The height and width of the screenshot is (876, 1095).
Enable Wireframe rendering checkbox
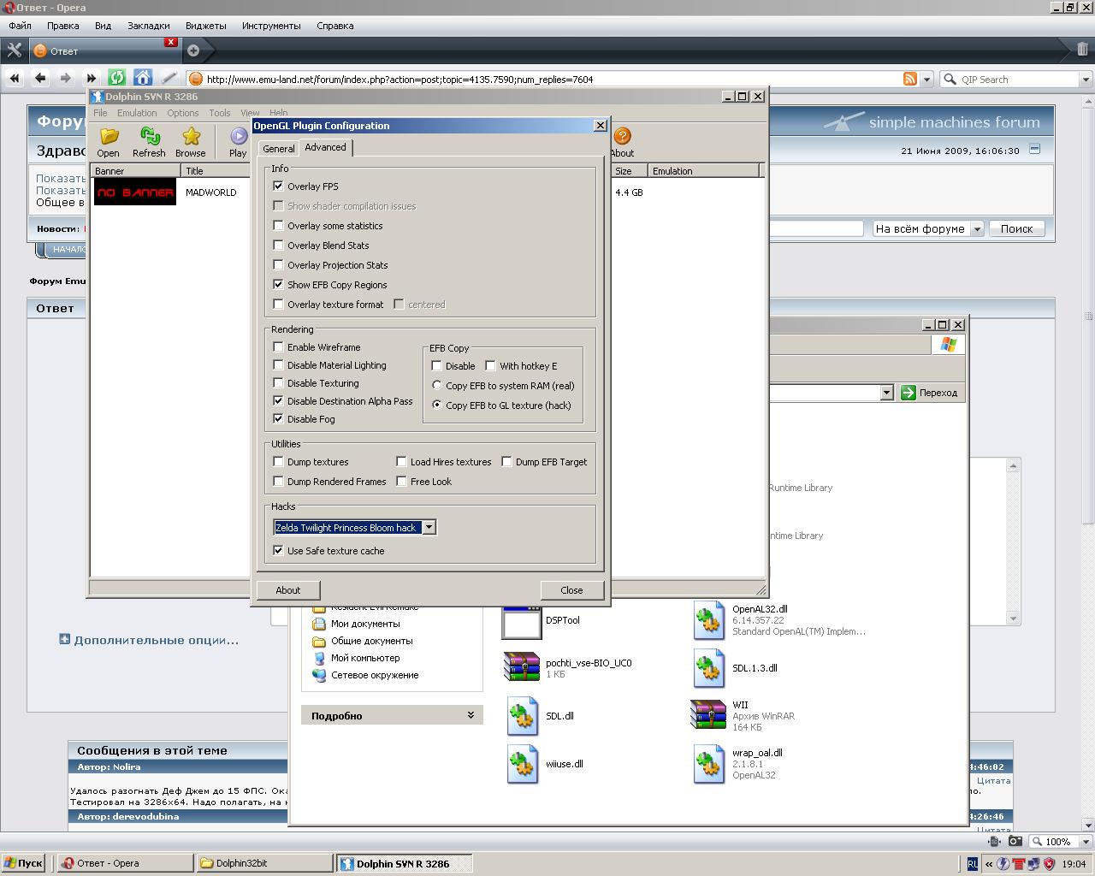[x=278, y=347]
